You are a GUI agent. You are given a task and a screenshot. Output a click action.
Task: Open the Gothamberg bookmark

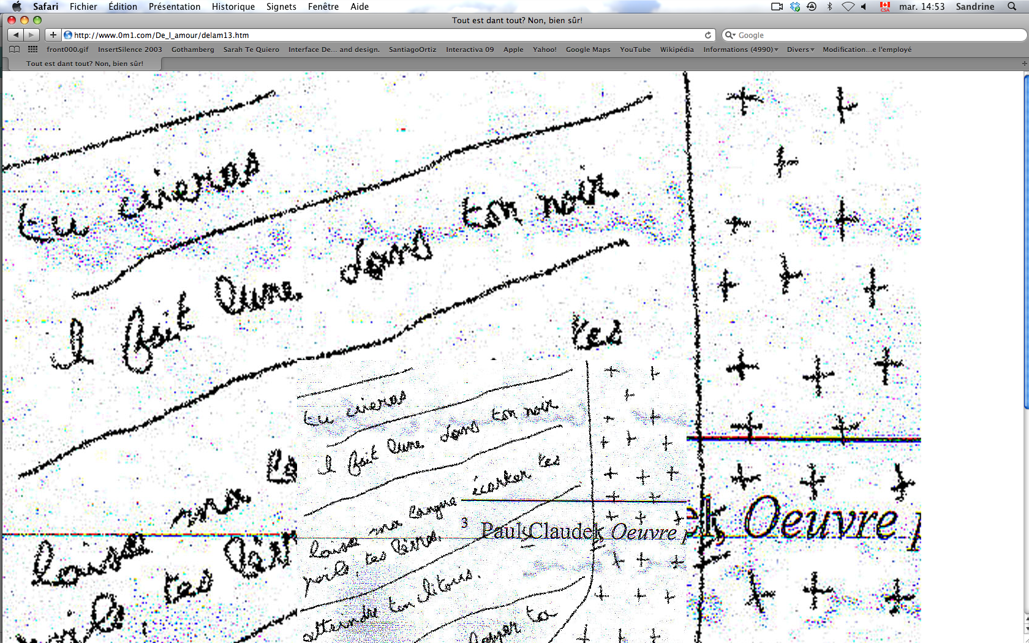(193, 50)
